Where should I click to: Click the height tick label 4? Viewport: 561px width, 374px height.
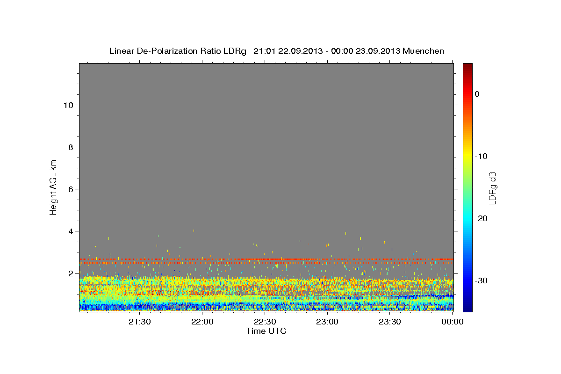(x=71, y=231)
